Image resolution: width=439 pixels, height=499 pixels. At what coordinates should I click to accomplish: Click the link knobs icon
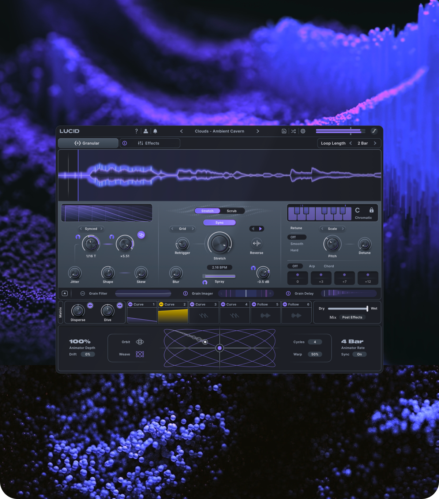pos(141,235)
